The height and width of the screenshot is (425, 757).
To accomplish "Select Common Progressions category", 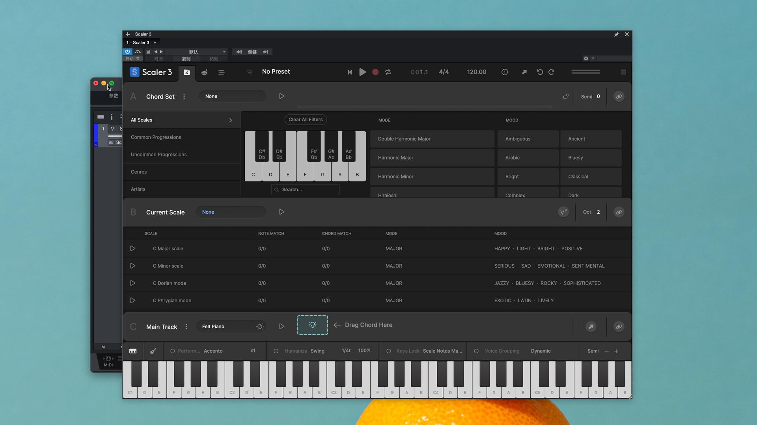I will [x=182, y=137].
